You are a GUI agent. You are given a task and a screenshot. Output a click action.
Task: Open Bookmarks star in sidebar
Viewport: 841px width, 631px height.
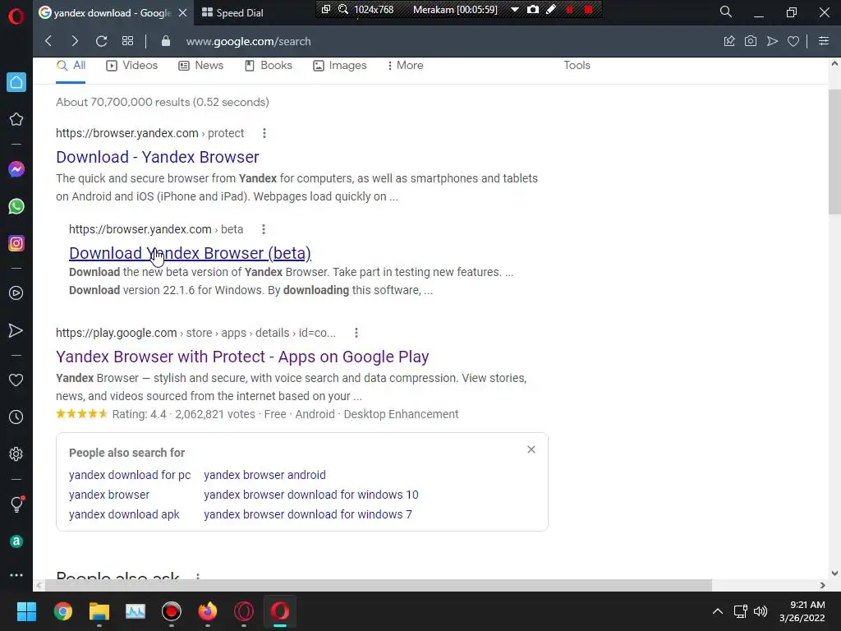click(x=16, y=119)
